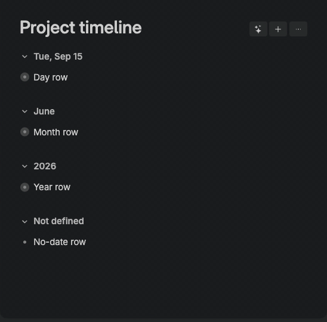The height and width of the screenshot is (322, 327).
Task: Click the small dot beside No-date row
Action: pyautogui.click(x=24, y=242)
